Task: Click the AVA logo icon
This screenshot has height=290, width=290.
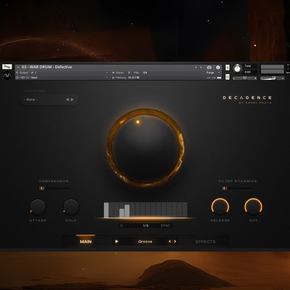Action: point(7,75)
